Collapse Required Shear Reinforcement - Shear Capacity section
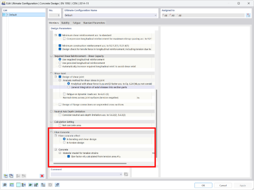The image size is (254, 190). pyautogui.click(x=51, y=56)
